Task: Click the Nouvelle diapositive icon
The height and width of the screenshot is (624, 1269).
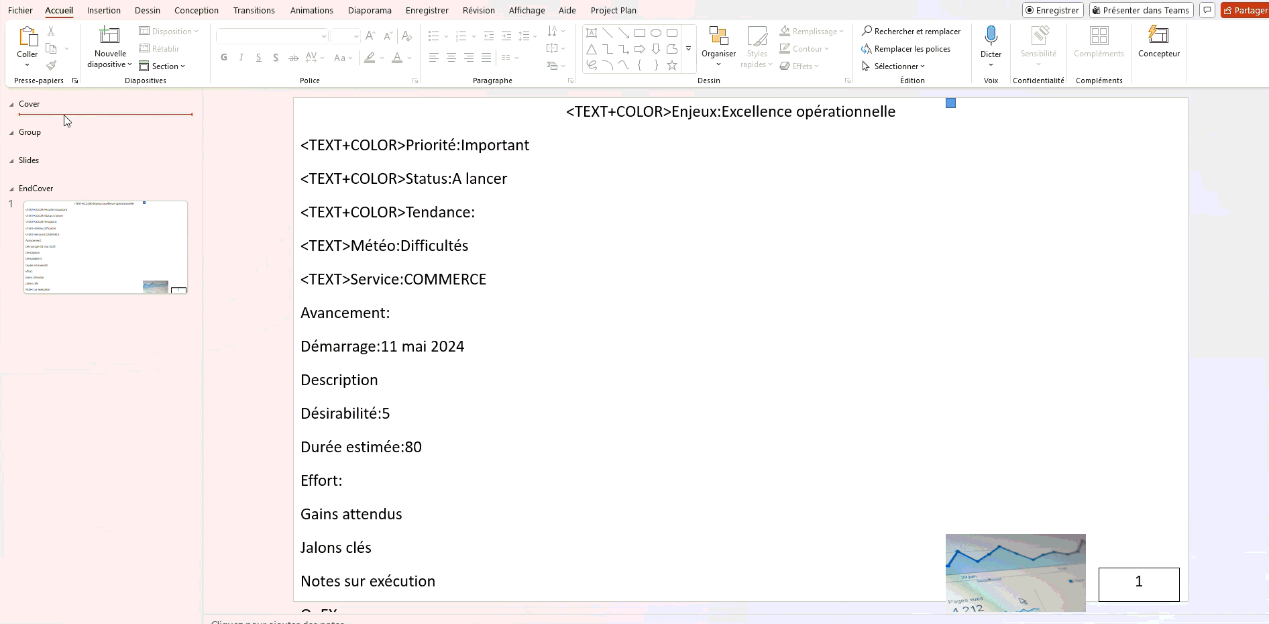Action: coord(109,36)
